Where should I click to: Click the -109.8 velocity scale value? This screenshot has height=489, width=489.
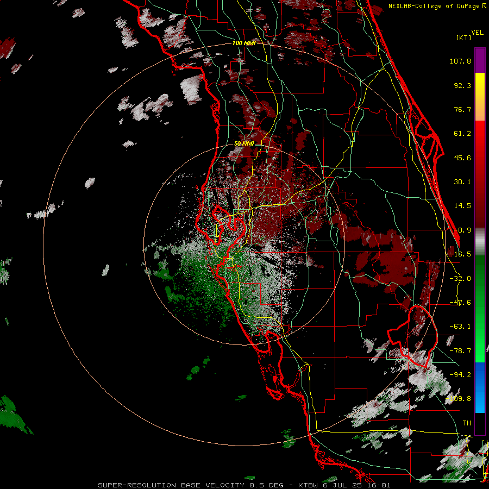pyautogui.click(x=459, y=399)
